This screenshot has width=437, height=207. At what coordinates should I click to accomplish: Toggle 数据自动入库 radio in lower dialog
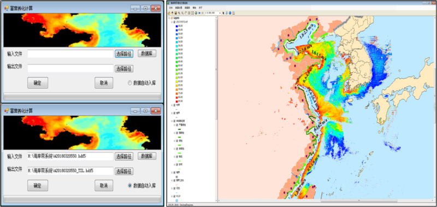coord(130,185)
